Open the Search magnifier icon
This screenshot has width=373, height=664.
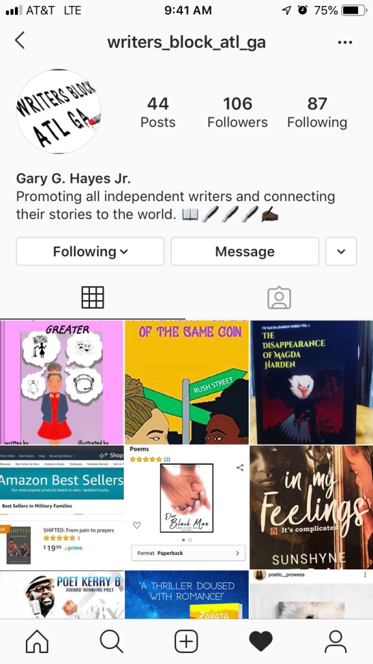click(111, 641)
